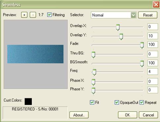The image size is (160, 122).
Task: Click the Cancel button
Action: 148,115
